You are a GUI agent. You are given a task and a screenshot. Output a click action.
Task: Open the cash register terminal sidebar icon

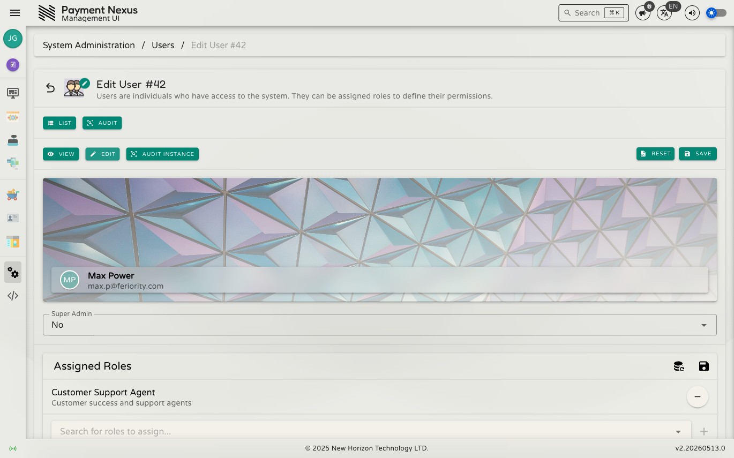coord(13,140)
